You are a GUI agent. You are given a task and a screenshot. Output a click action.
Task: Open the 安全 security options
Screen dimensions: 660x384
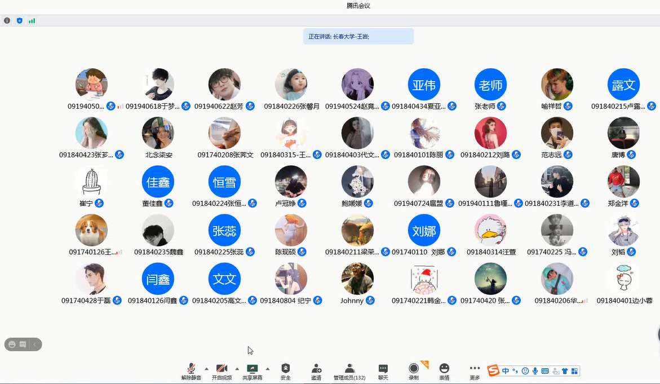click(x=286, y=370)
